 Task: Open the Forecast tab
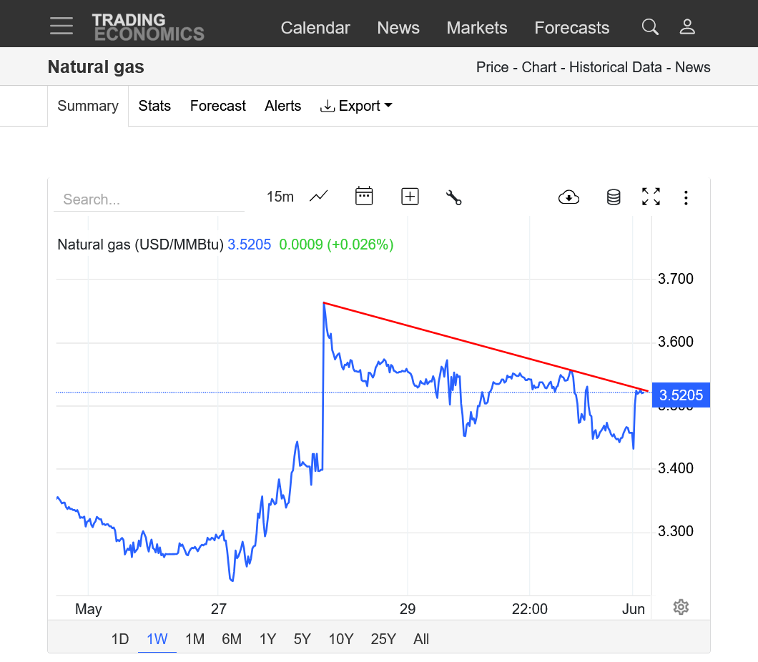pos(217,106)
